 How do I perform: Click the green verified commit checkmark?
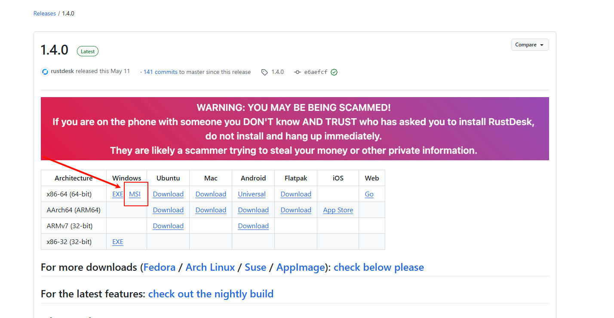pyautogui.click(x=334, y=72)
